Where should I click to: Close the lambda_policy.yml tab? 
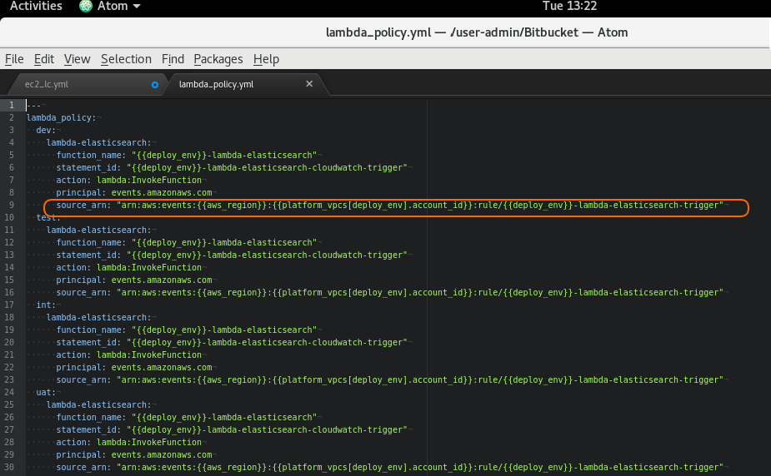(309, 84)
